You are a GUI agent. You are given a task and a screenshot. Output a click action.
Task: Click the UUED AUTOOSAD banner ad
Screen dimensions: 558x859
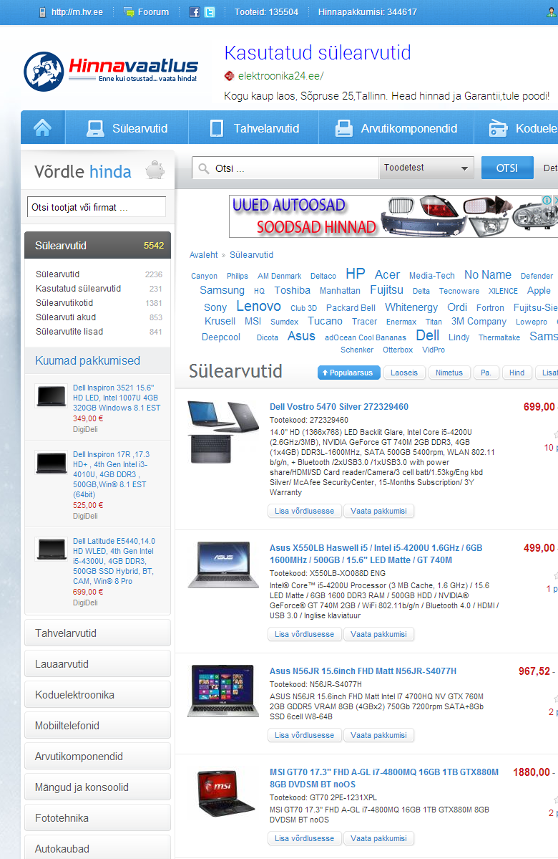tap(393, 216)
